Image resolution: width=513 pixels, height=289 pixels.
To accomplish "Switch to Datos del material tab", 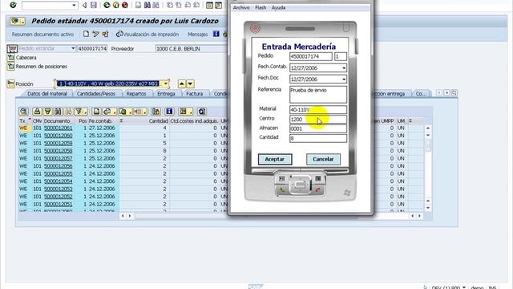I will 46,93.
